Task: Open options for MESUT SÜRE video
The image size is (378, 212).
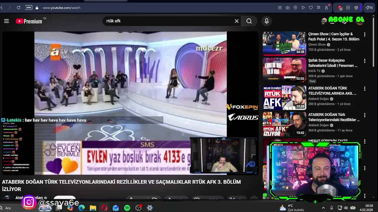Action: pos(365,142)
